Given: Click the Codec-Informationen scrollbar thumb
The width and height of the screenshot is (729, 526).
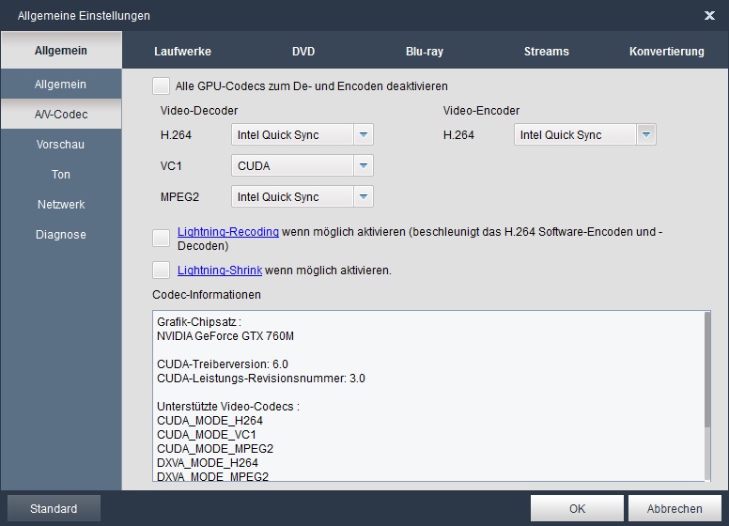Looking at the screenshot, I should coord(707,370).
